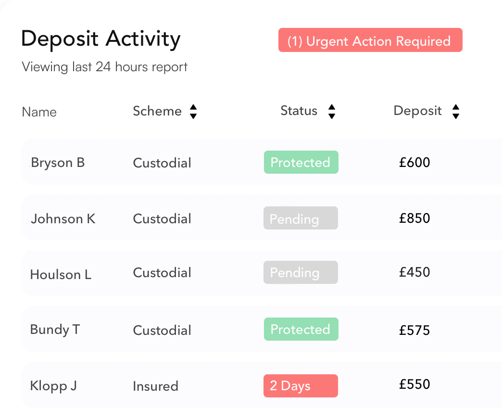Select the Bryson B name
This screenshot has height=408, width=502.
(x=58, y=163)
